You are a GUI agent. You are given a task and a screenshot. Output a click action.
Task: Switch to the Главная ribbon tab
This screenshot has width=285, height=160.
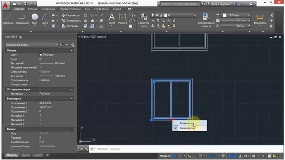[x=19, y=9]
